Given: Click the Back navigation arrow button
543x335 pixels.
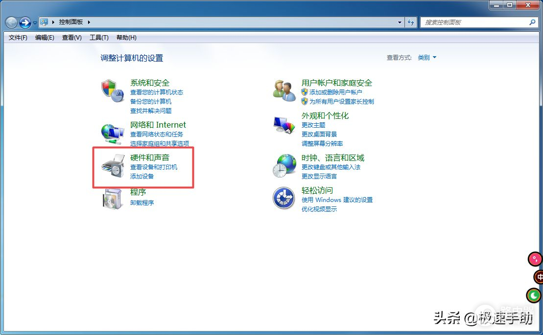Looking at the screenshot, I should (11, 22).
